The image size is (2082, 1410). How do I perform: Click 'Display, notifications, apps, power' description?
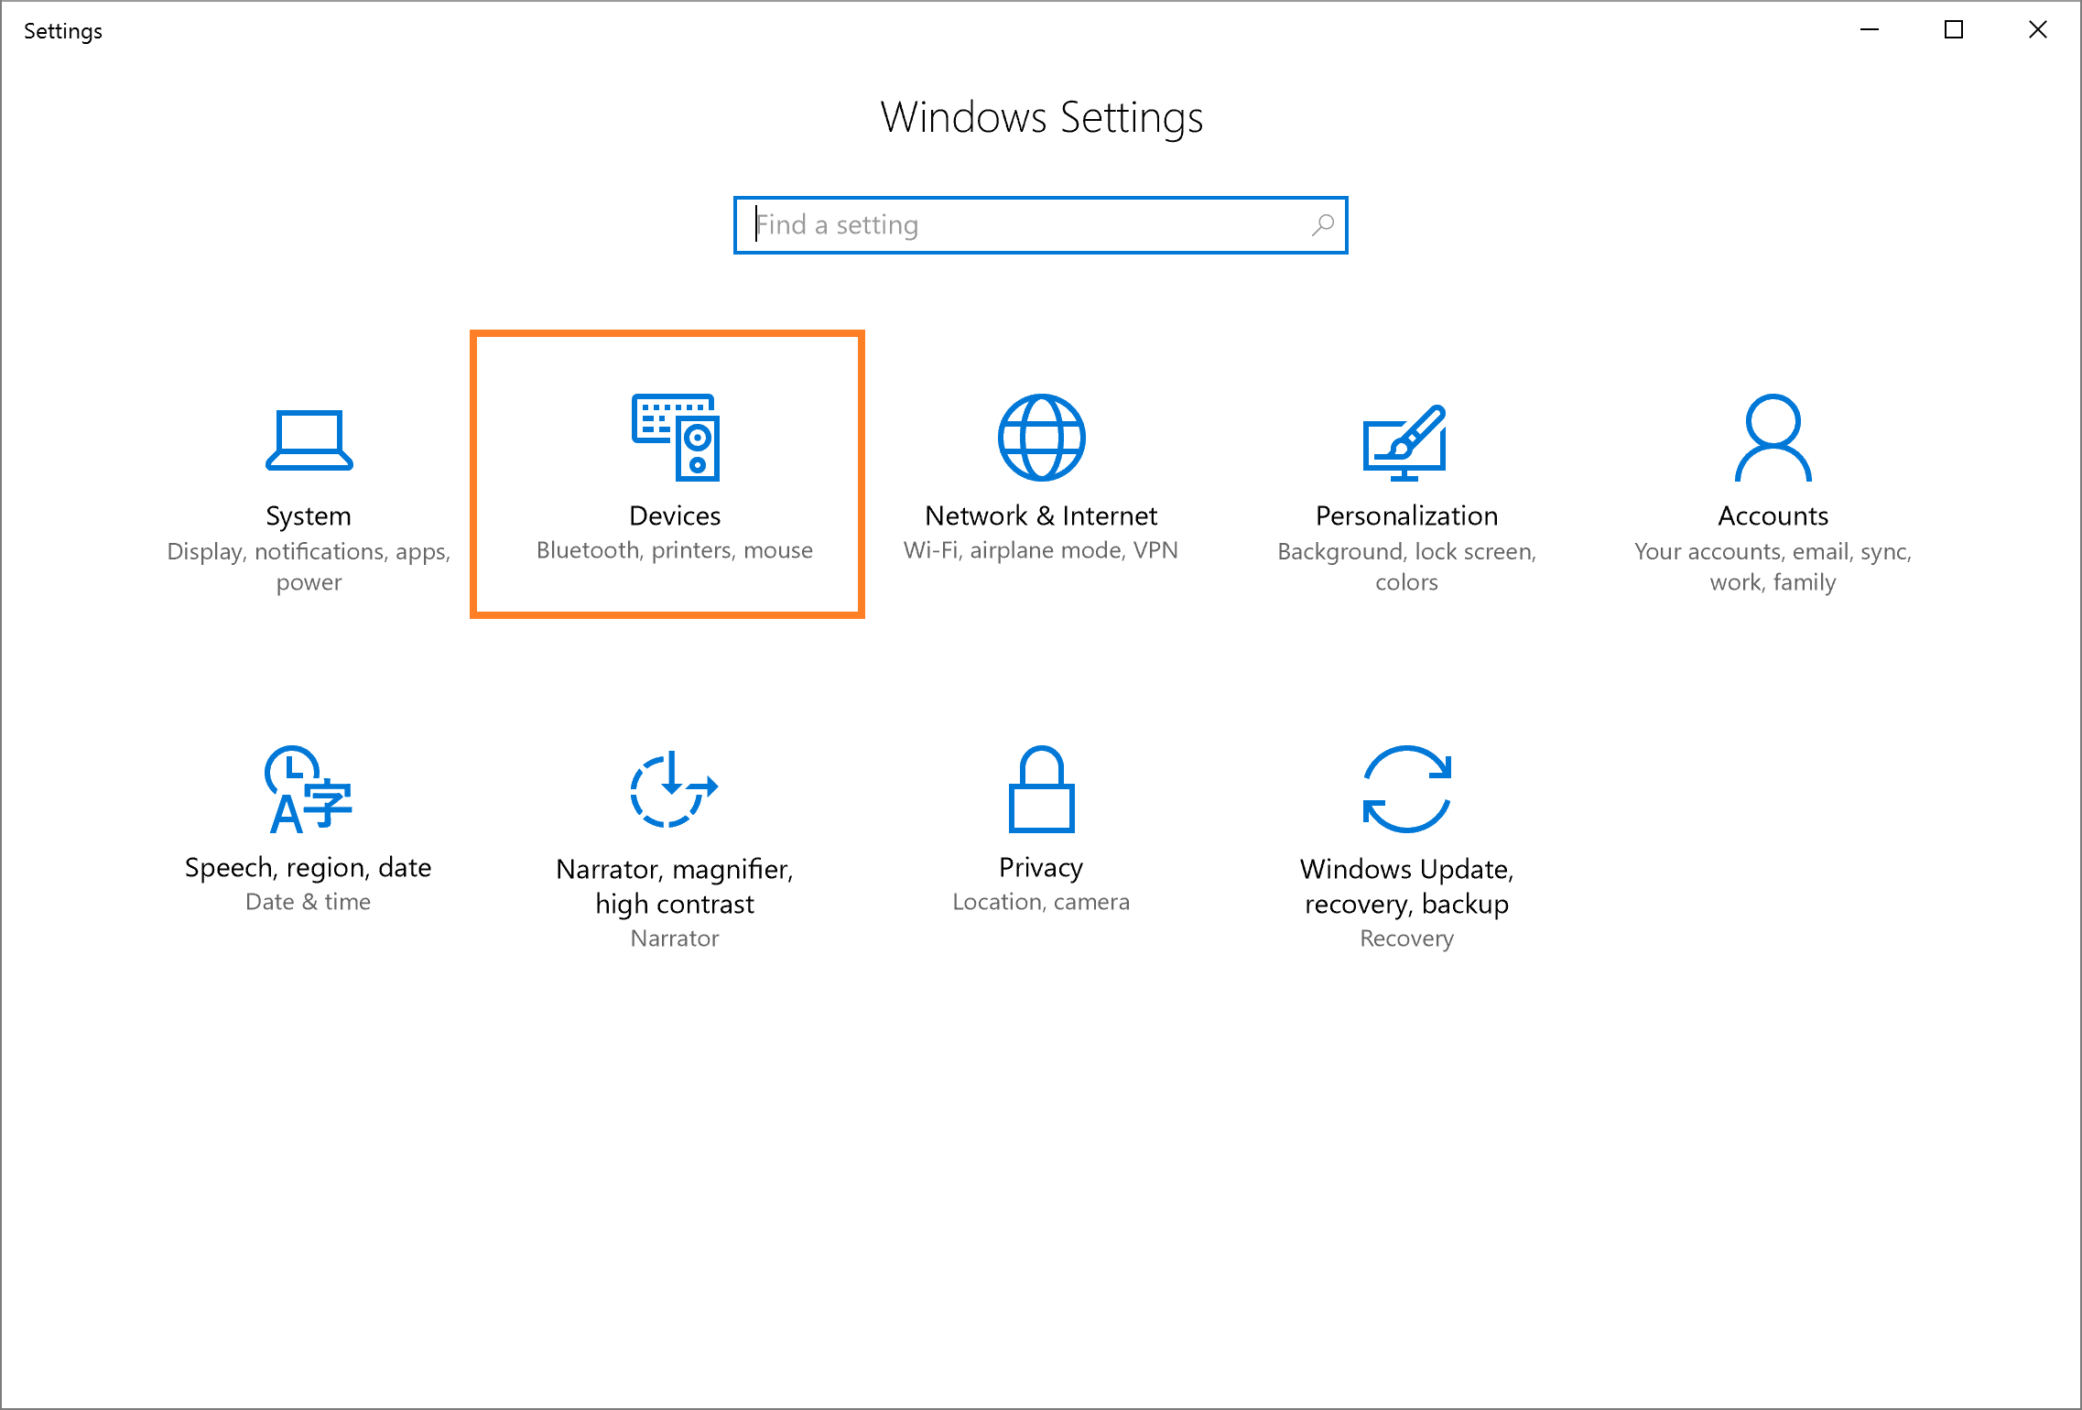coord(309,567)
